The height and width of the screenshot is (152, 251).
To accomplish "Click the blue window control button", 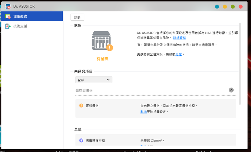I will point(217,7).
